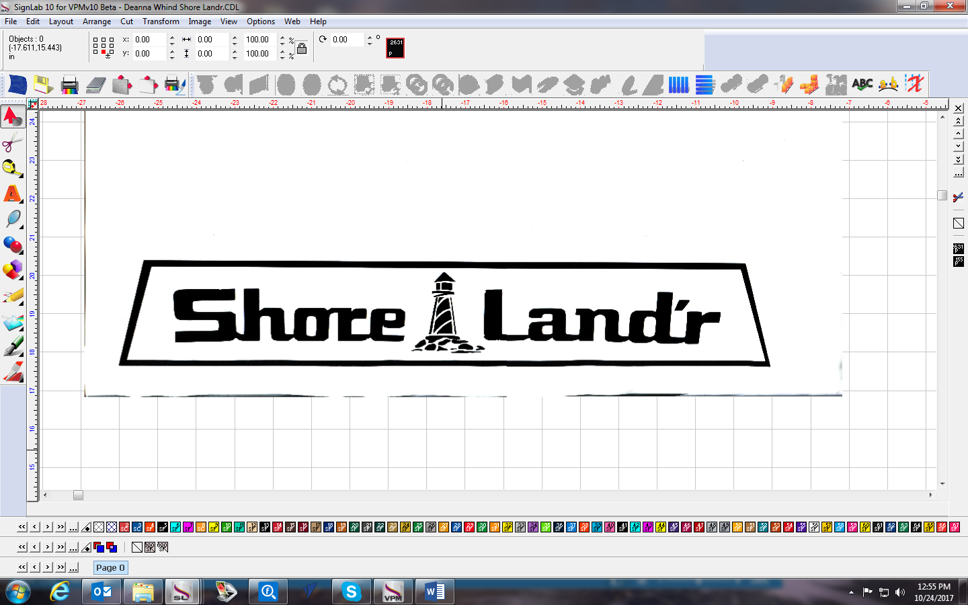Click the black 2631 fill color box
This screenshot has width=968, height=605.
click(395, 48)
